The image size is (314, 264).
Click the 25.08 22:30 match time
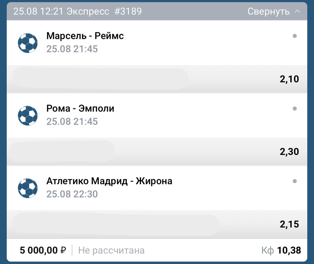[72, 194]
